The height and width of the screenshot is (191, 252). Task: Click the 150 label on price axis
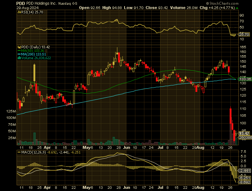click(x=243, y=62)
